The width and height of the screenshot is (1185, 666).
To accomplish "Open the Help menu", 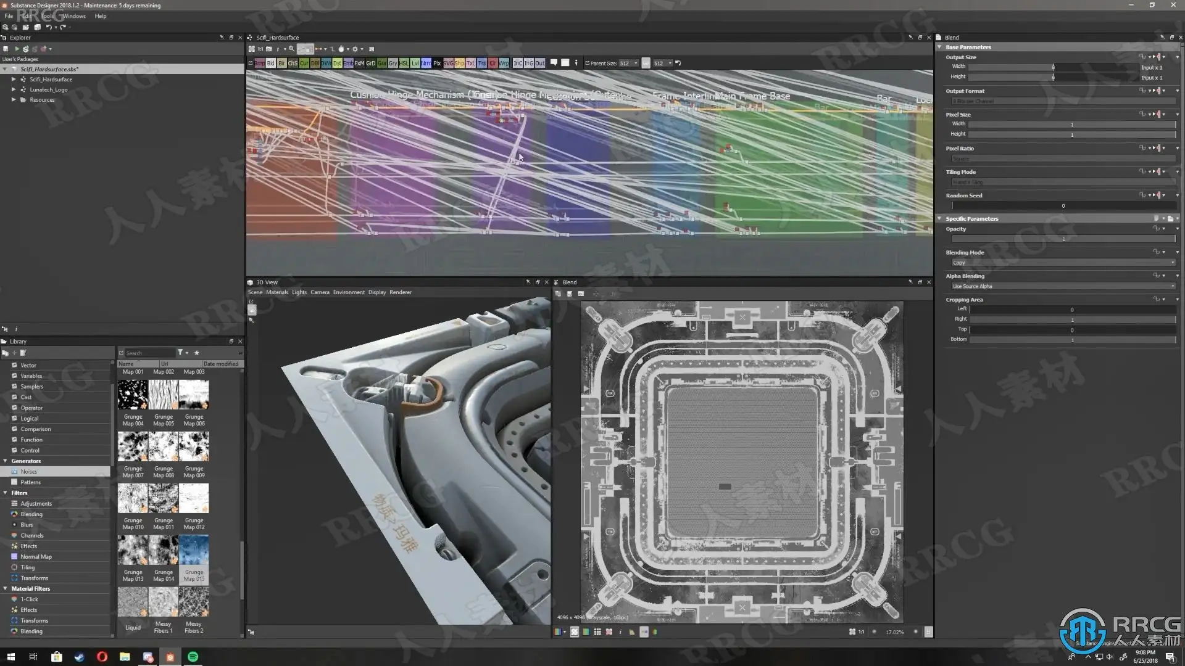I will [101, 16].
